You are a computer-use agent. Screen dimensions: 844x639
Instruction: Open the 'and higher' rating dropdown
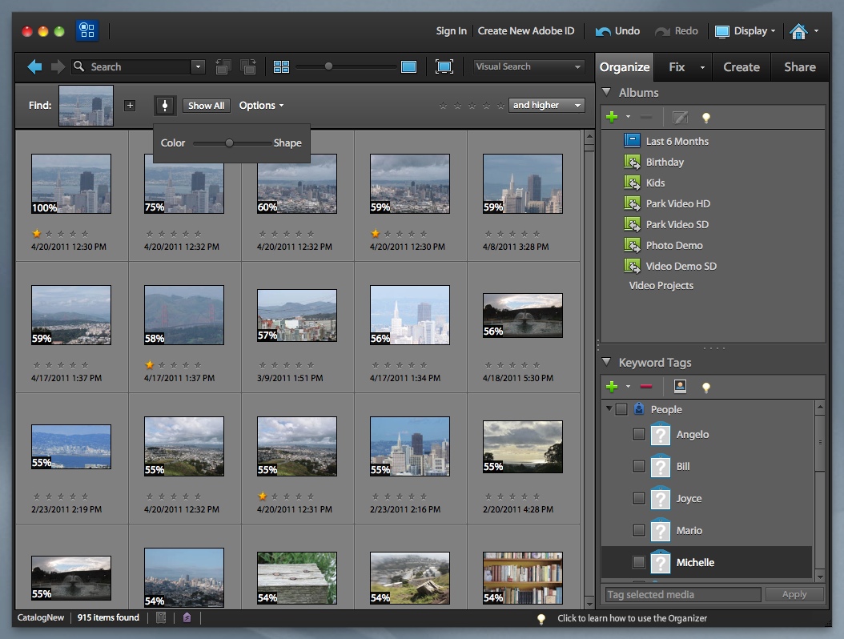(x=547, y=106)
